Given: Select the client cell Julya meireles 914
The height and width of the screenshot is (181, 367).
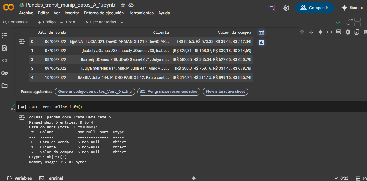Looking at the screenshot, I should coord(125,68).
